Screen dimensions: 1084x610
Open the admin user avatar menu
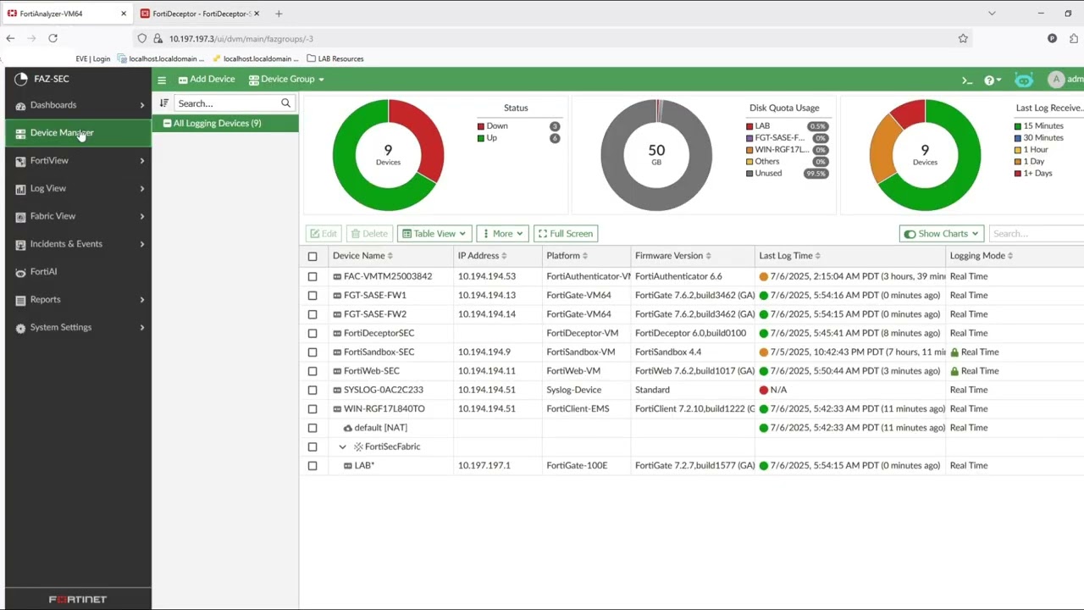pos(1055,80)
